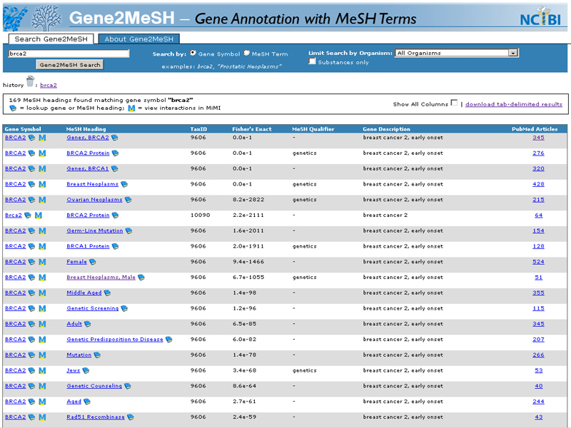This screenshot has width=571, height=428.
Task: Open the NCBI logo in the header
Action: pos(541,16)
